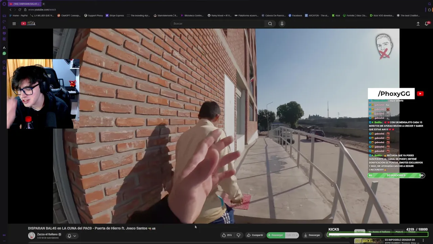Go to the YouTube home logo
The image size is (433, 244).
pos(28,23)
